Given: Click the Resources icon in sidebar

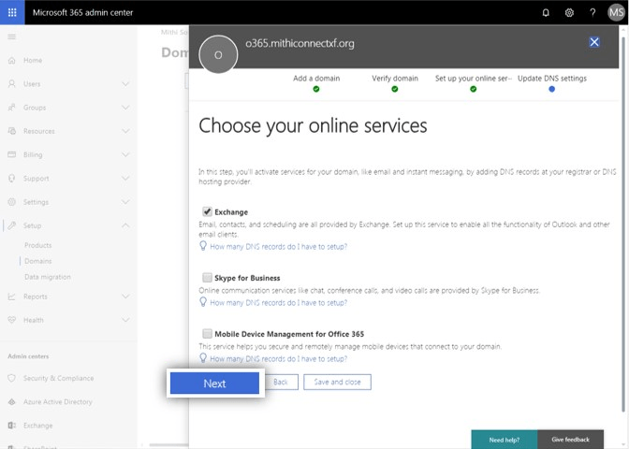Looking at the screenshot, I should [11, 131].
